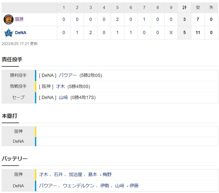Screen dimensions: 219x193
Task: Select 石井 in Hanshin battery list
Action: 58,174
